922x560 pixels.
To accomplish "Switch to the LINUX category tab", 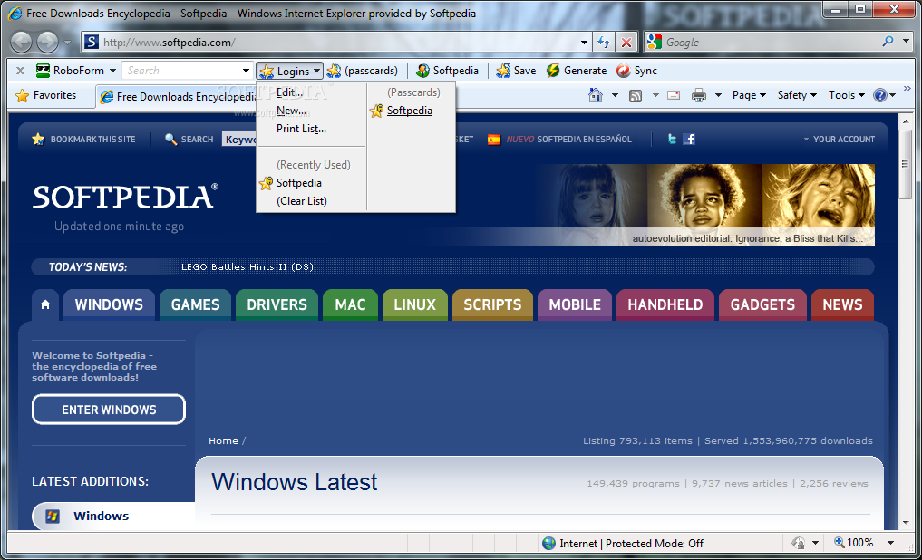I will [415, 304].
